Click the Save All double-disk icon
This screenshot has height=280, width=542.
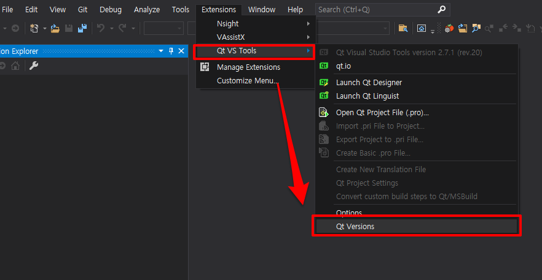tap(82, 28)
